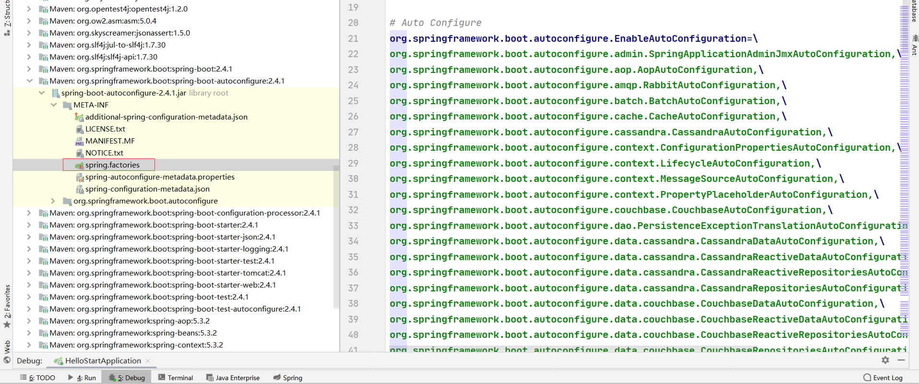Select spring-autoconfigure-metadata.properties
The height and width of the screenshot is (384, 919).
point(160,177)
